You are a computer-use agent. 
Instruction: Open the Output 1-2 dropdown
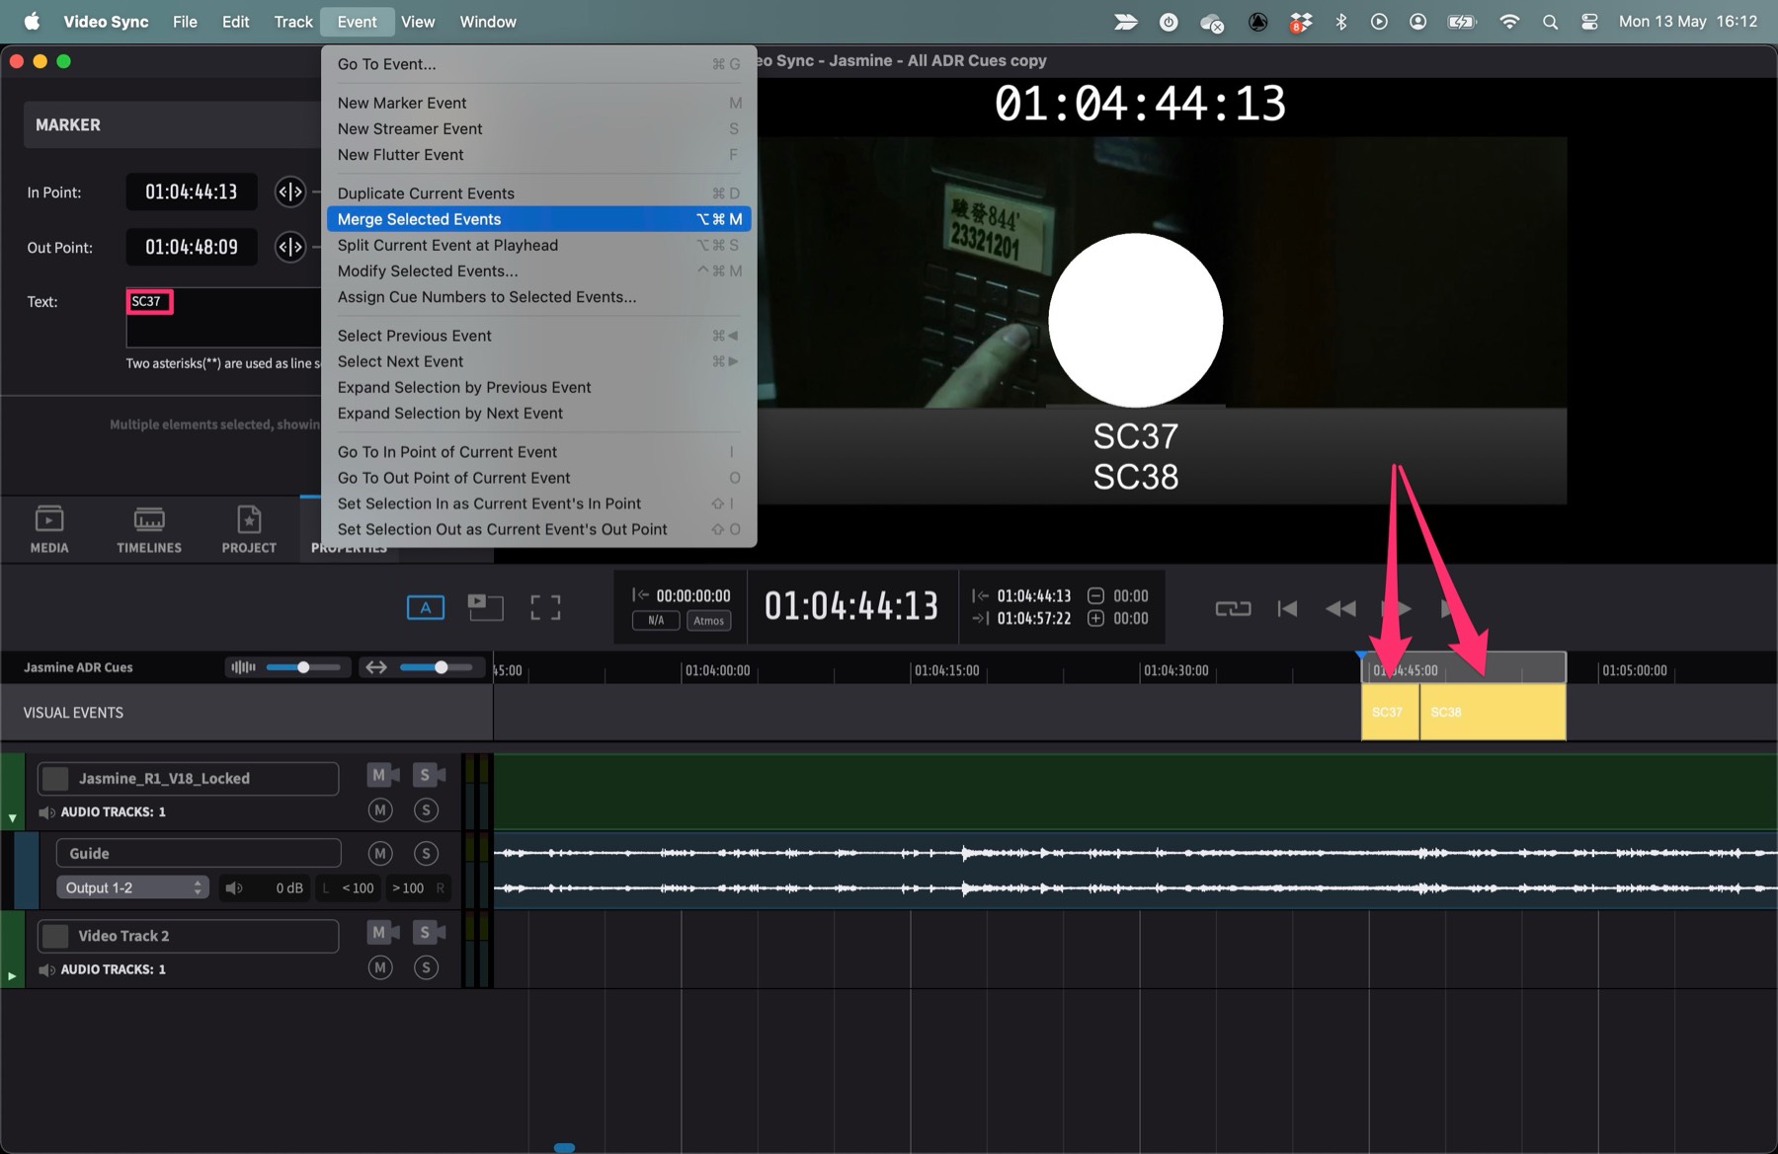click(132, 887)
